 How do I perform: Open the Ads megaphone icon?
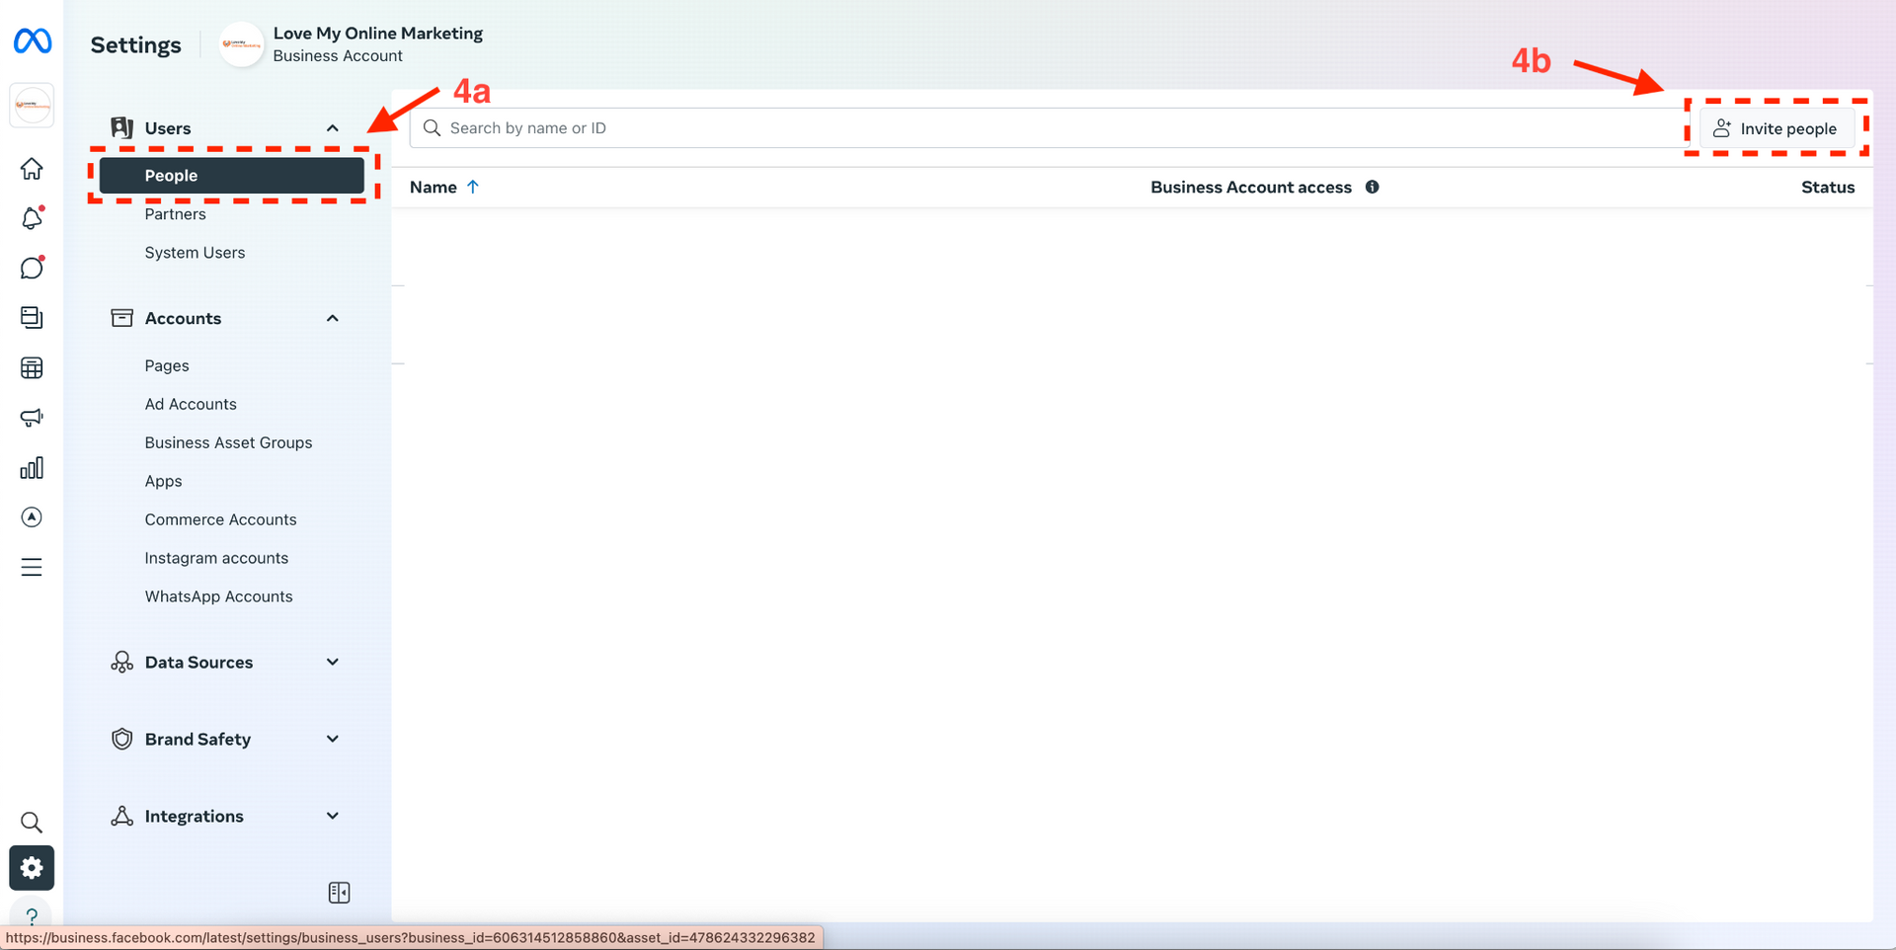32,418
